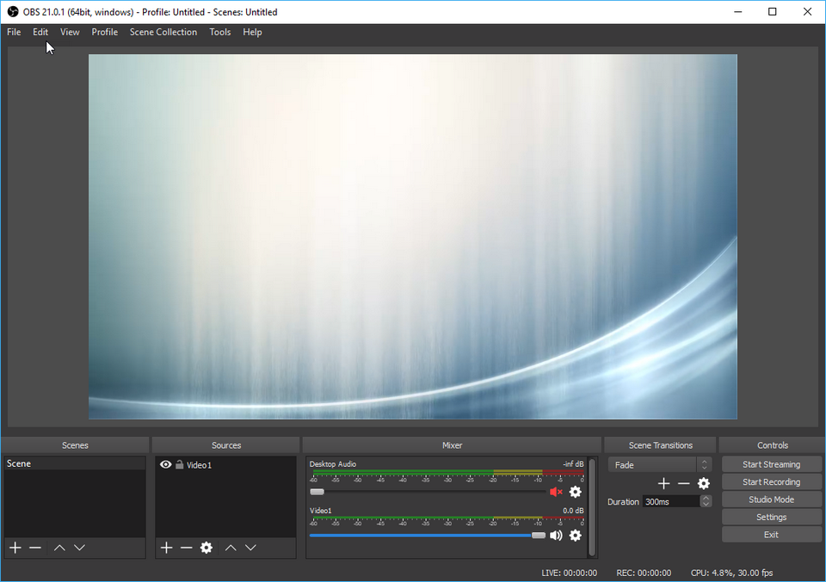Add a new scene with plus icon

(x=15, y=548)
